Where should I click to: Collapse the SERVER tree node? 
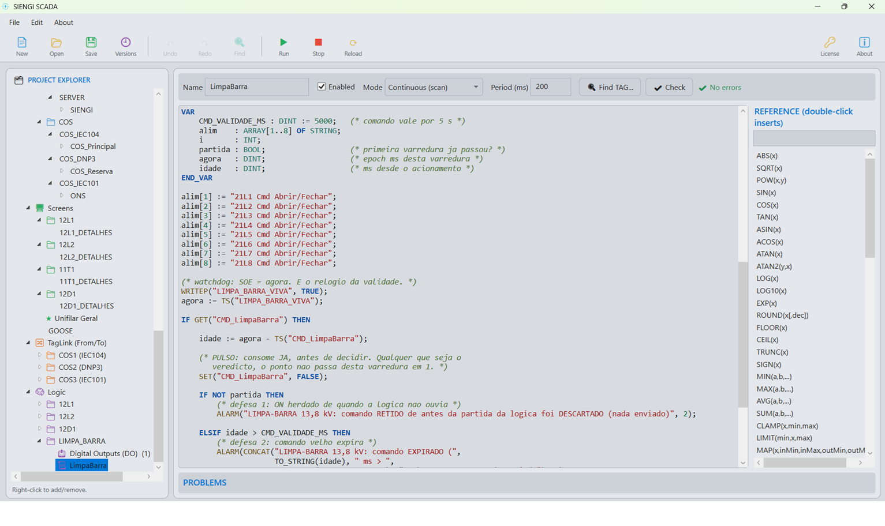pos(50,97)
